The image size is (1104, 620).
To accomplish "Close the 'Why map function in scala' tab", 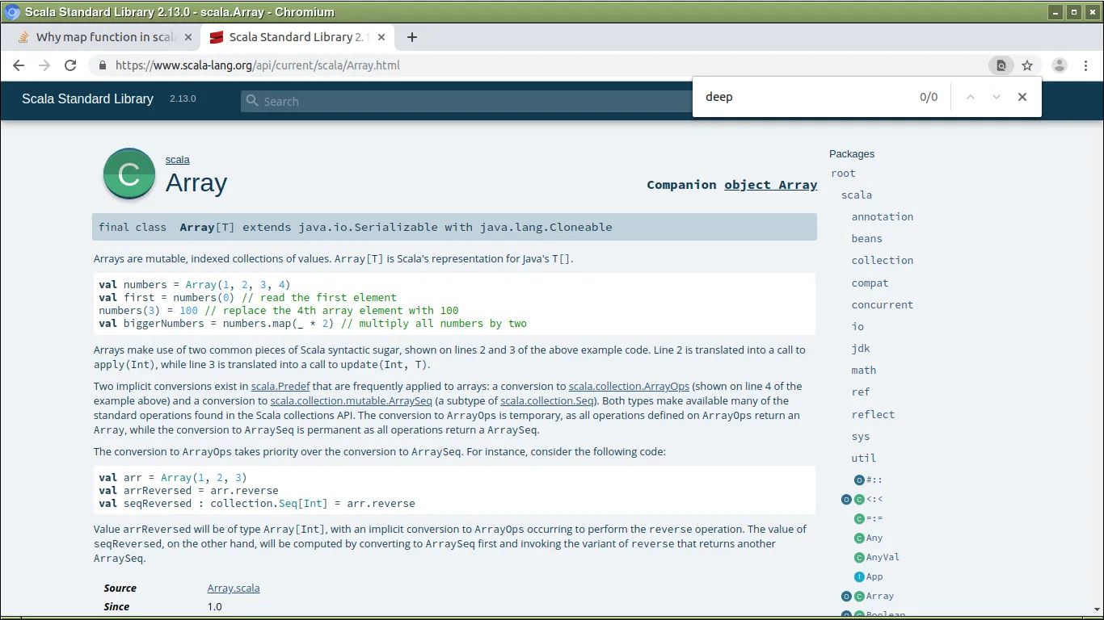I will click(x=188, y=37).
